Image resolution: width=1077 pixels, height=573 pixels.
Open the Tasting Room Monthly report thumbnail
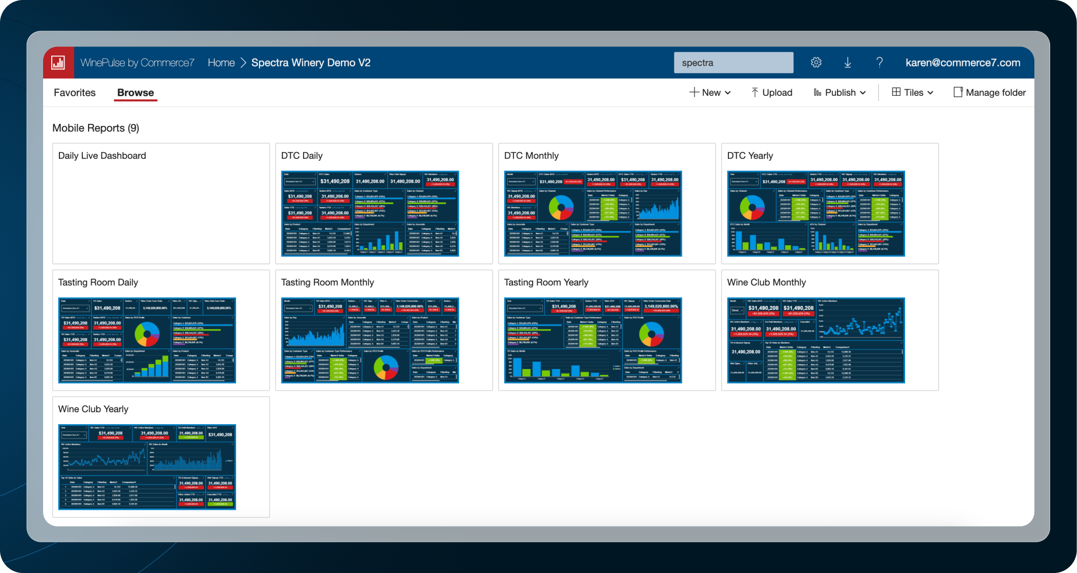click(x=370, y=340)
